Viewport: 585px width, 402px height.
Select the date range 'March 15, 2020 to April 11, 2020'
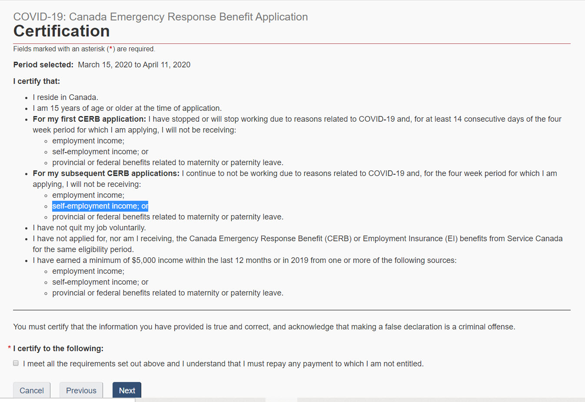(134, 65)
